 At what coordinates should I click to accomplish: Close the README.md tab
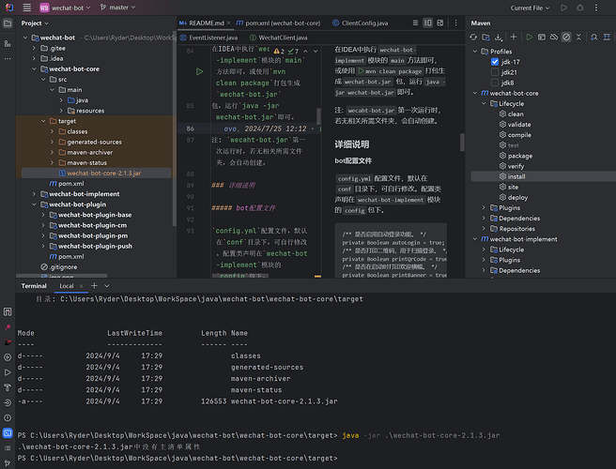pyautogui.click(x=228, y=23)
